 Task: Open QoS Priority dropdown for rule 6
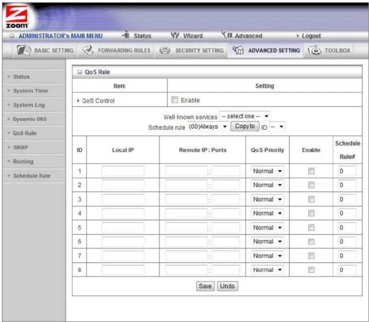(267, 241)
